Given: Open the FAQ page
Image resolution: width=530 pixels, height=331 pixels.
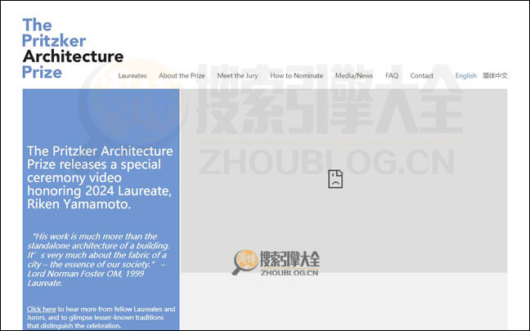Looking at the screenshot, I should [x=392, y=76].
